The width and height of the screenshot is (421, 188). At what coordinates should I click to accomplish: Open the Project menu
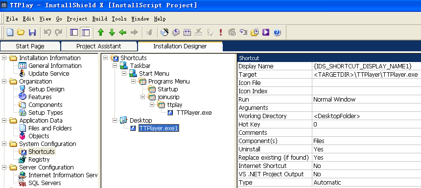point(77,19)
